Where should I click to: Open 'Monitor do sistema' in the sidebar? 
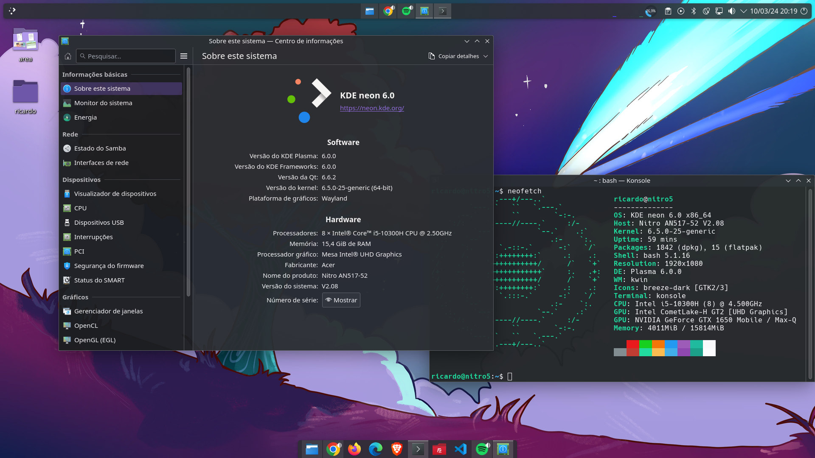click(121, 103)
